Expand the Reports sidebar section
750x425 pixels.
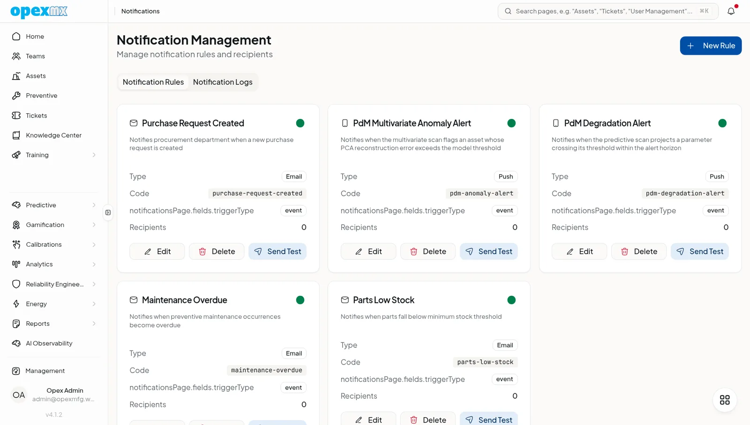click(x=53, y=324)
